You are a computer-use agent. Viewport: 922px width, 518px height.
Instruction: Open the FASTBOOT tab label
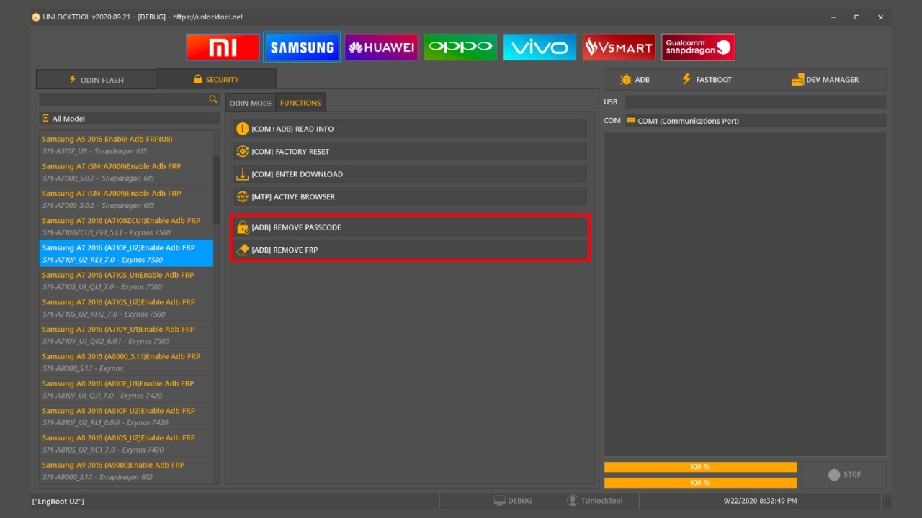(714, 80)
